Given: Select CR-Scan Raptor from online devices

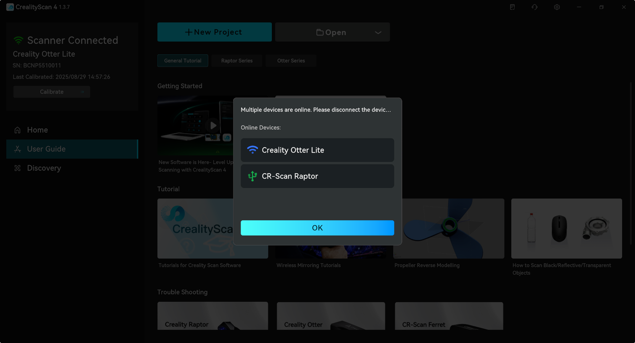Looking at the screenshot, I should (317, 176).
